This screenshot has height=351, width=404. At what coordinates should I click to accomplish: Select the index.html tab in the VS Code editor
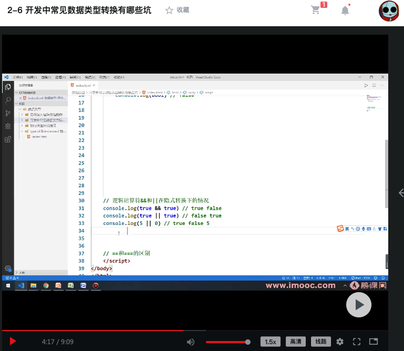[x=83, y=85]
